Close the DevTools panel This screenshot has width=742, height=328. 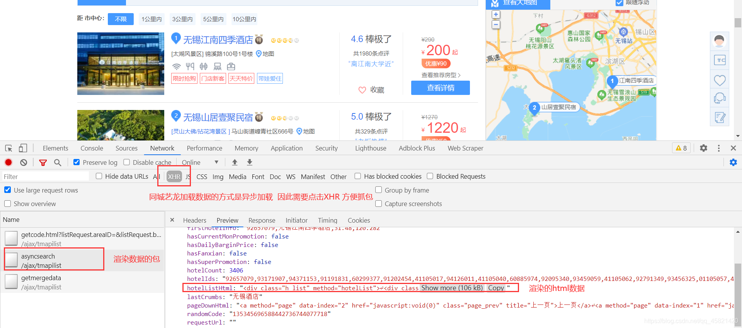(x=733, y=148)
